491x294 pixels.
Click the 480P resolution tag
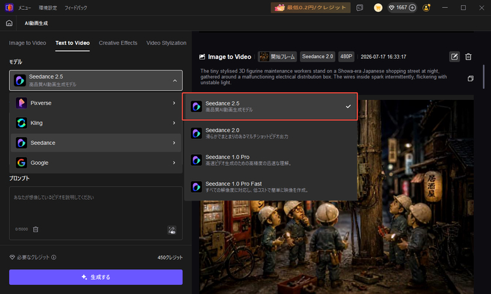(x=346, y=57)
